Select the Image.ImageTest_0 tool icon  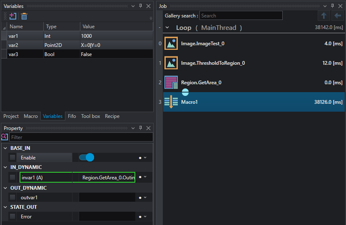tap(171, 43)
